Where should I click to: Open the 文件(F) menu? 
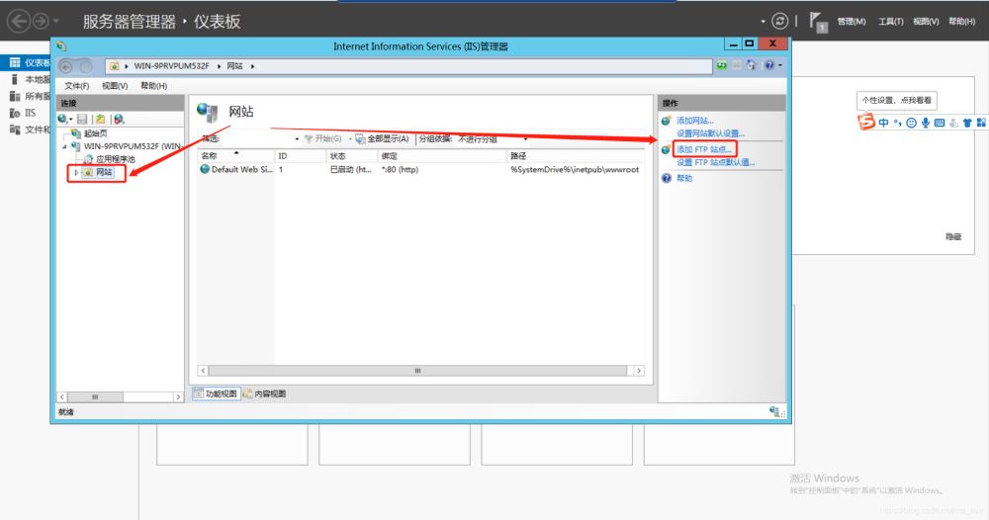point(77,86)
